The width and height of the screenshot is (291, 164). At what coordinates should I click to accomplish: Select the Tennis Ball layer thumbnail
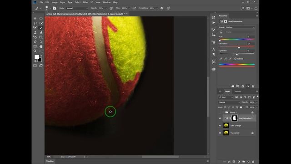[x=226, y=133]
